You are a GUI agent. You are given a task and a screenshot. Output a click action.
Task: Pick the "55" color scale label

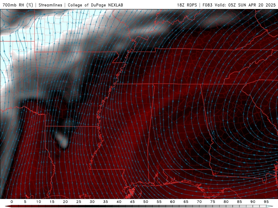pos(159,202)
